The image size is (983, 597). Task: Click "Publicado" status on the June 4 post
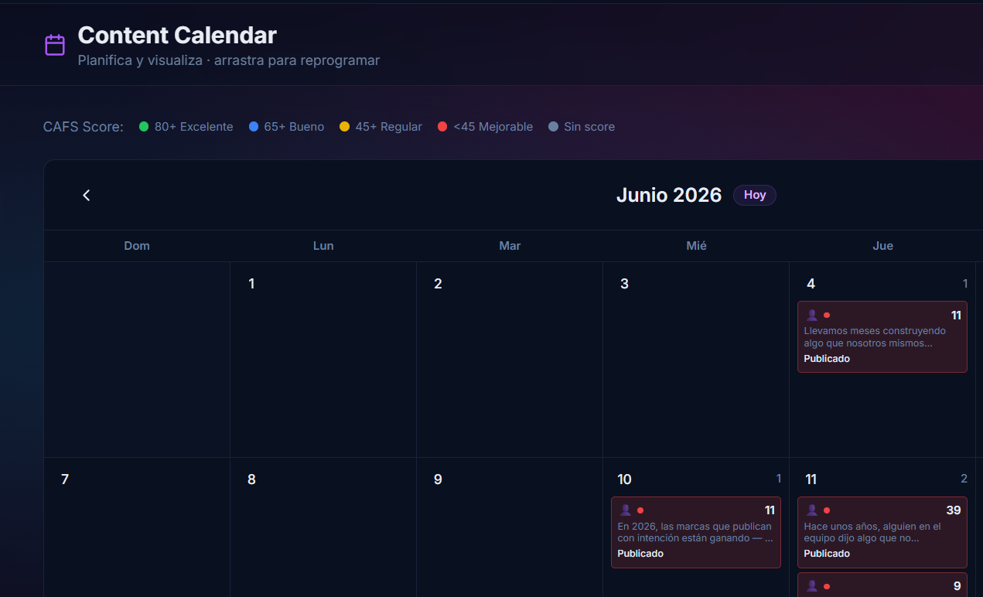click(x=827, y=359)
